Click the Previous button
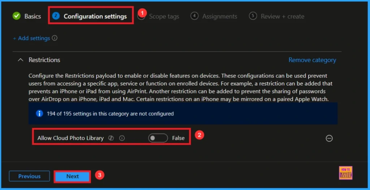The height and width of the screenshot is (190, 370). [x=30, y=176]
